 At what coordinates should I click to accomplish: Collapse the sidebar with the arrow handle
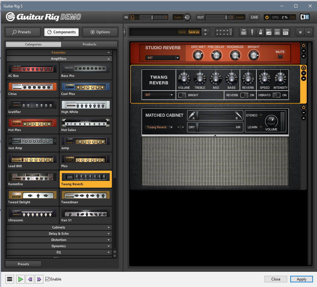(124, 32)
